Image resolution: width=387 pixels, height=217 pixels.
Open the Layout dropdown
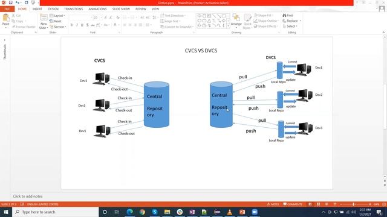pos(57,16)
